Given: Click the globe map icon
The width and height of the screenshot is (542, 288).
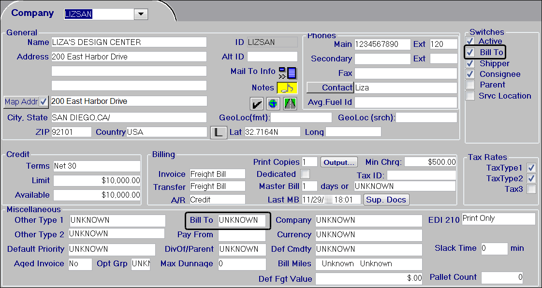Looking at the screenshot, I should coord(273,103).
